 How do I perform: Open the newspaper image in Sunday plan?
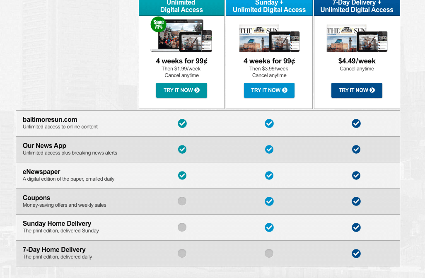(269, 38)
